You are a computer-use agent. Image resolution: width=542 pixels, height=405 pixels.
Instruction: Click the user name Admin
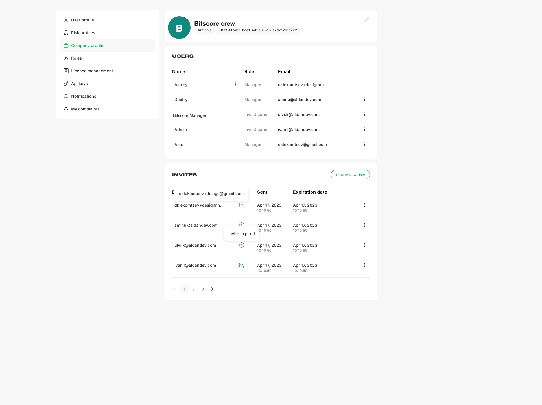(x=181, y=130)
